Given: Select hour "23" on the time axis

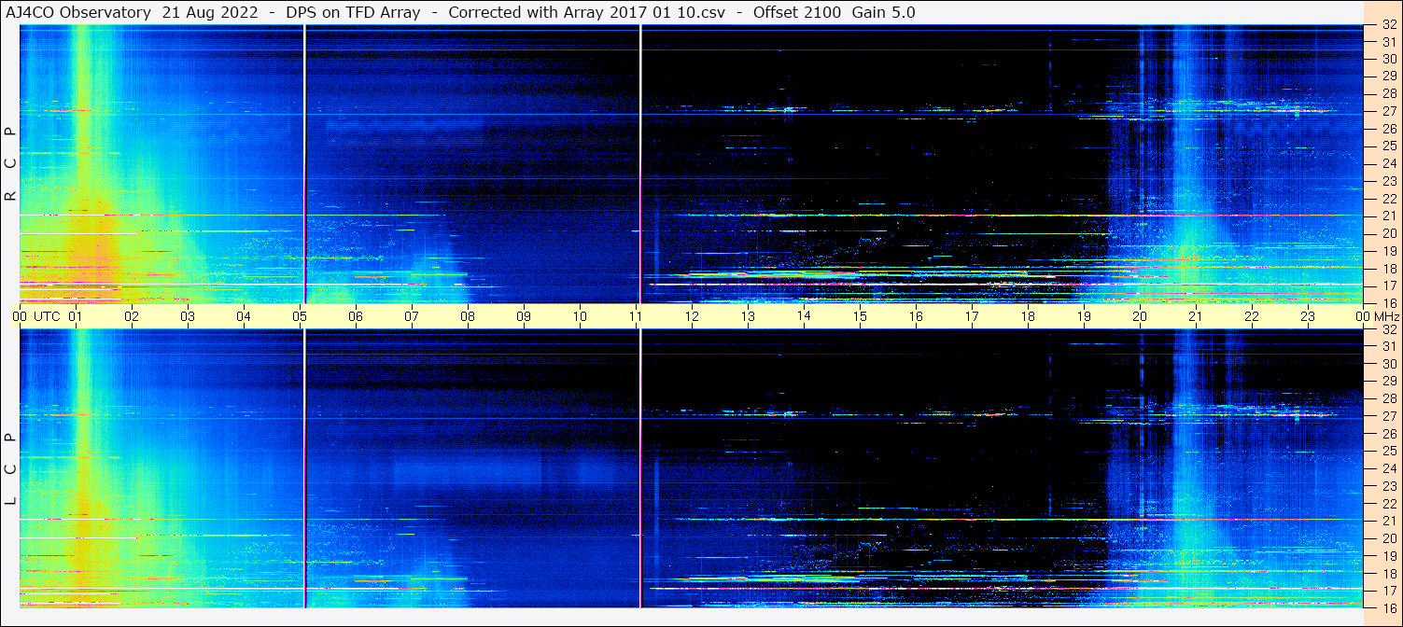Looking at the screenshot, I should [1308, 316].
